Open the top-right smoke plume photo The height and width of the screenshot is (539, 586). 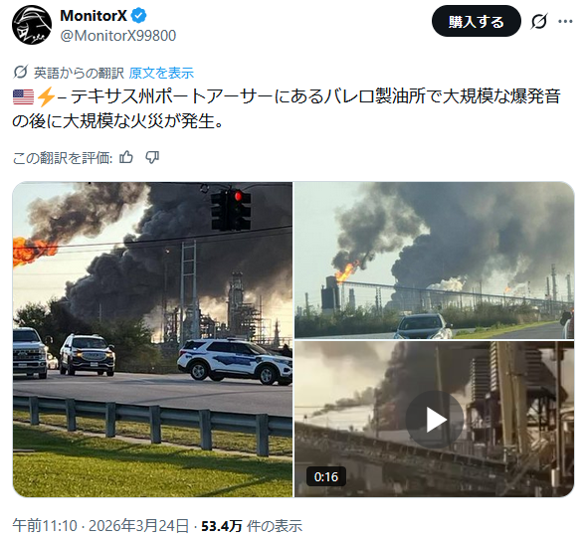(x=434, y=261)
